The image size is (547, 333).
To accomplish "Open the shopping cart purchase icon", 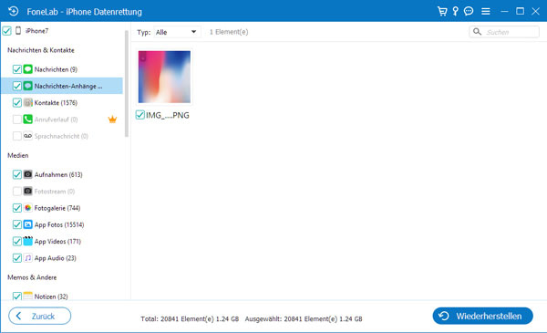I will click(442, 11).
